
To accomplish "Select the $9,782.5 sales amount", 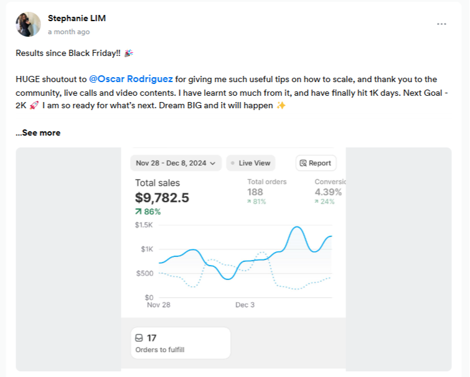I will 162,198.
